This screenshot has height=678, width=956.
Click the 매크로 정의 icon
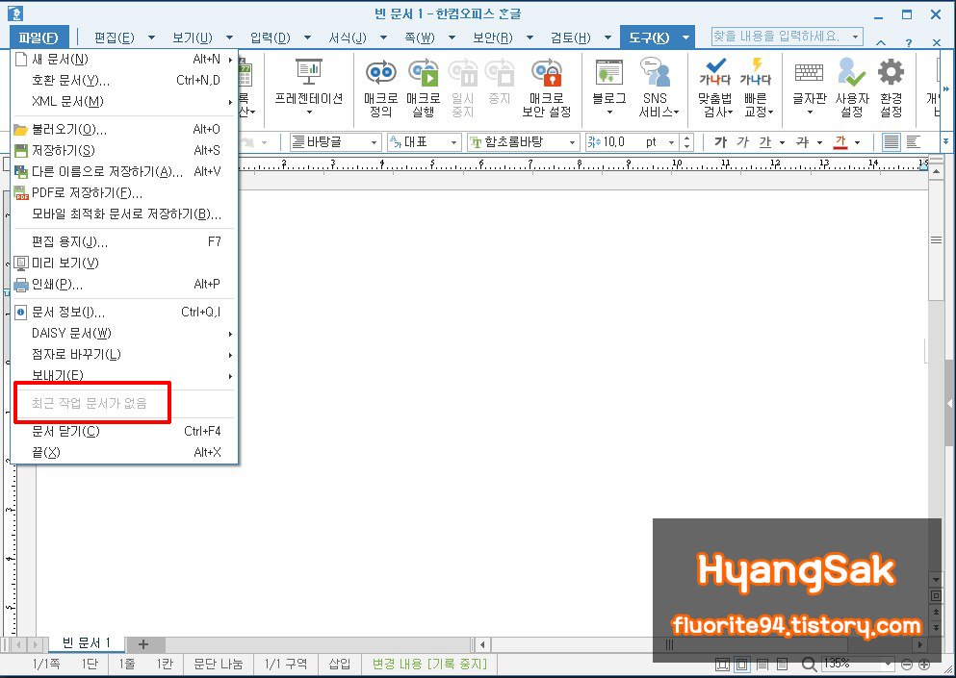(x=381, y=87)
